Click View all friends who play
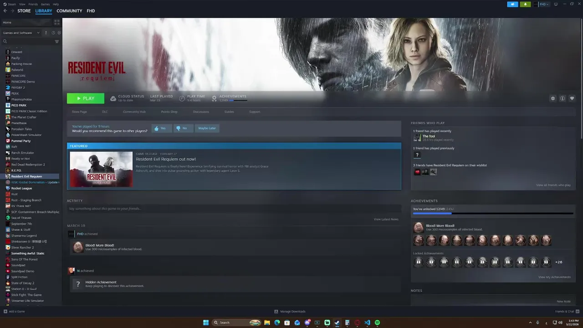This screenshot has height=328, width=583. [x=553, y=185]
